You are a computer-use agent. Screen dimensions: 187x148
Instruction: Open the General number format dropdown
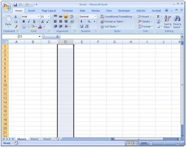point(95,16)
